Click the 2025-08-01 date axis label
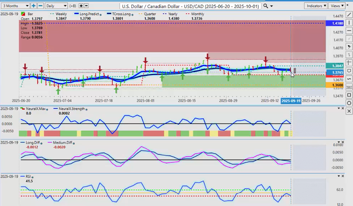Image resolution: width=353 pixels, height=206 pixels. click(x=145, y=101)
